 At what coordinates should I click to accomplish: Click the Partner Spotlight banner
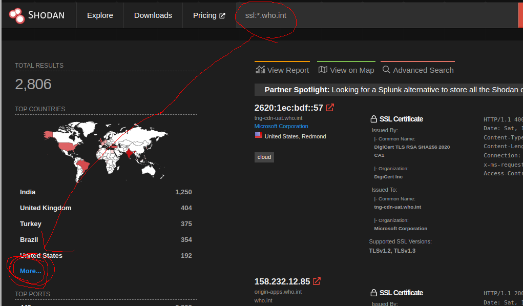click(x=389, y=90)
